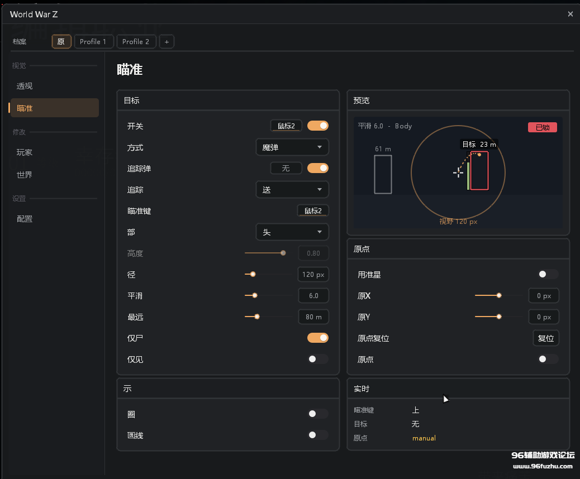
Task: Turn on the 圈 toggle
Action: click(318, 414)
